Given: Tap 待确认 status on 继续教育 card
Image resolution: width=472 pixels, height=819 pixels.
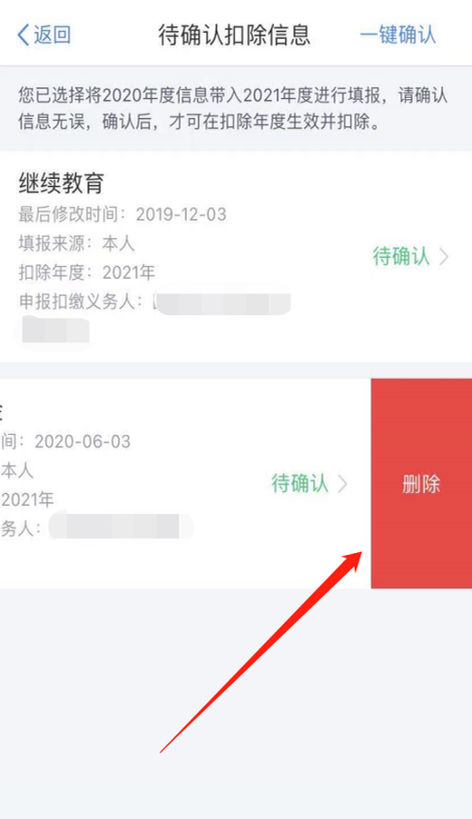Looking at the screenshot, I should [x=401, y=256].
